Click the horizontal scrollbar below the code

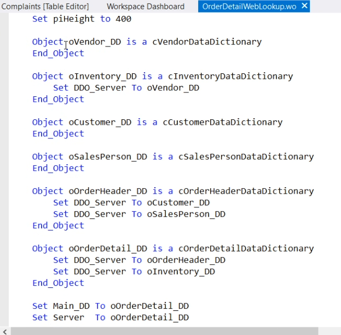coord(164,331)
